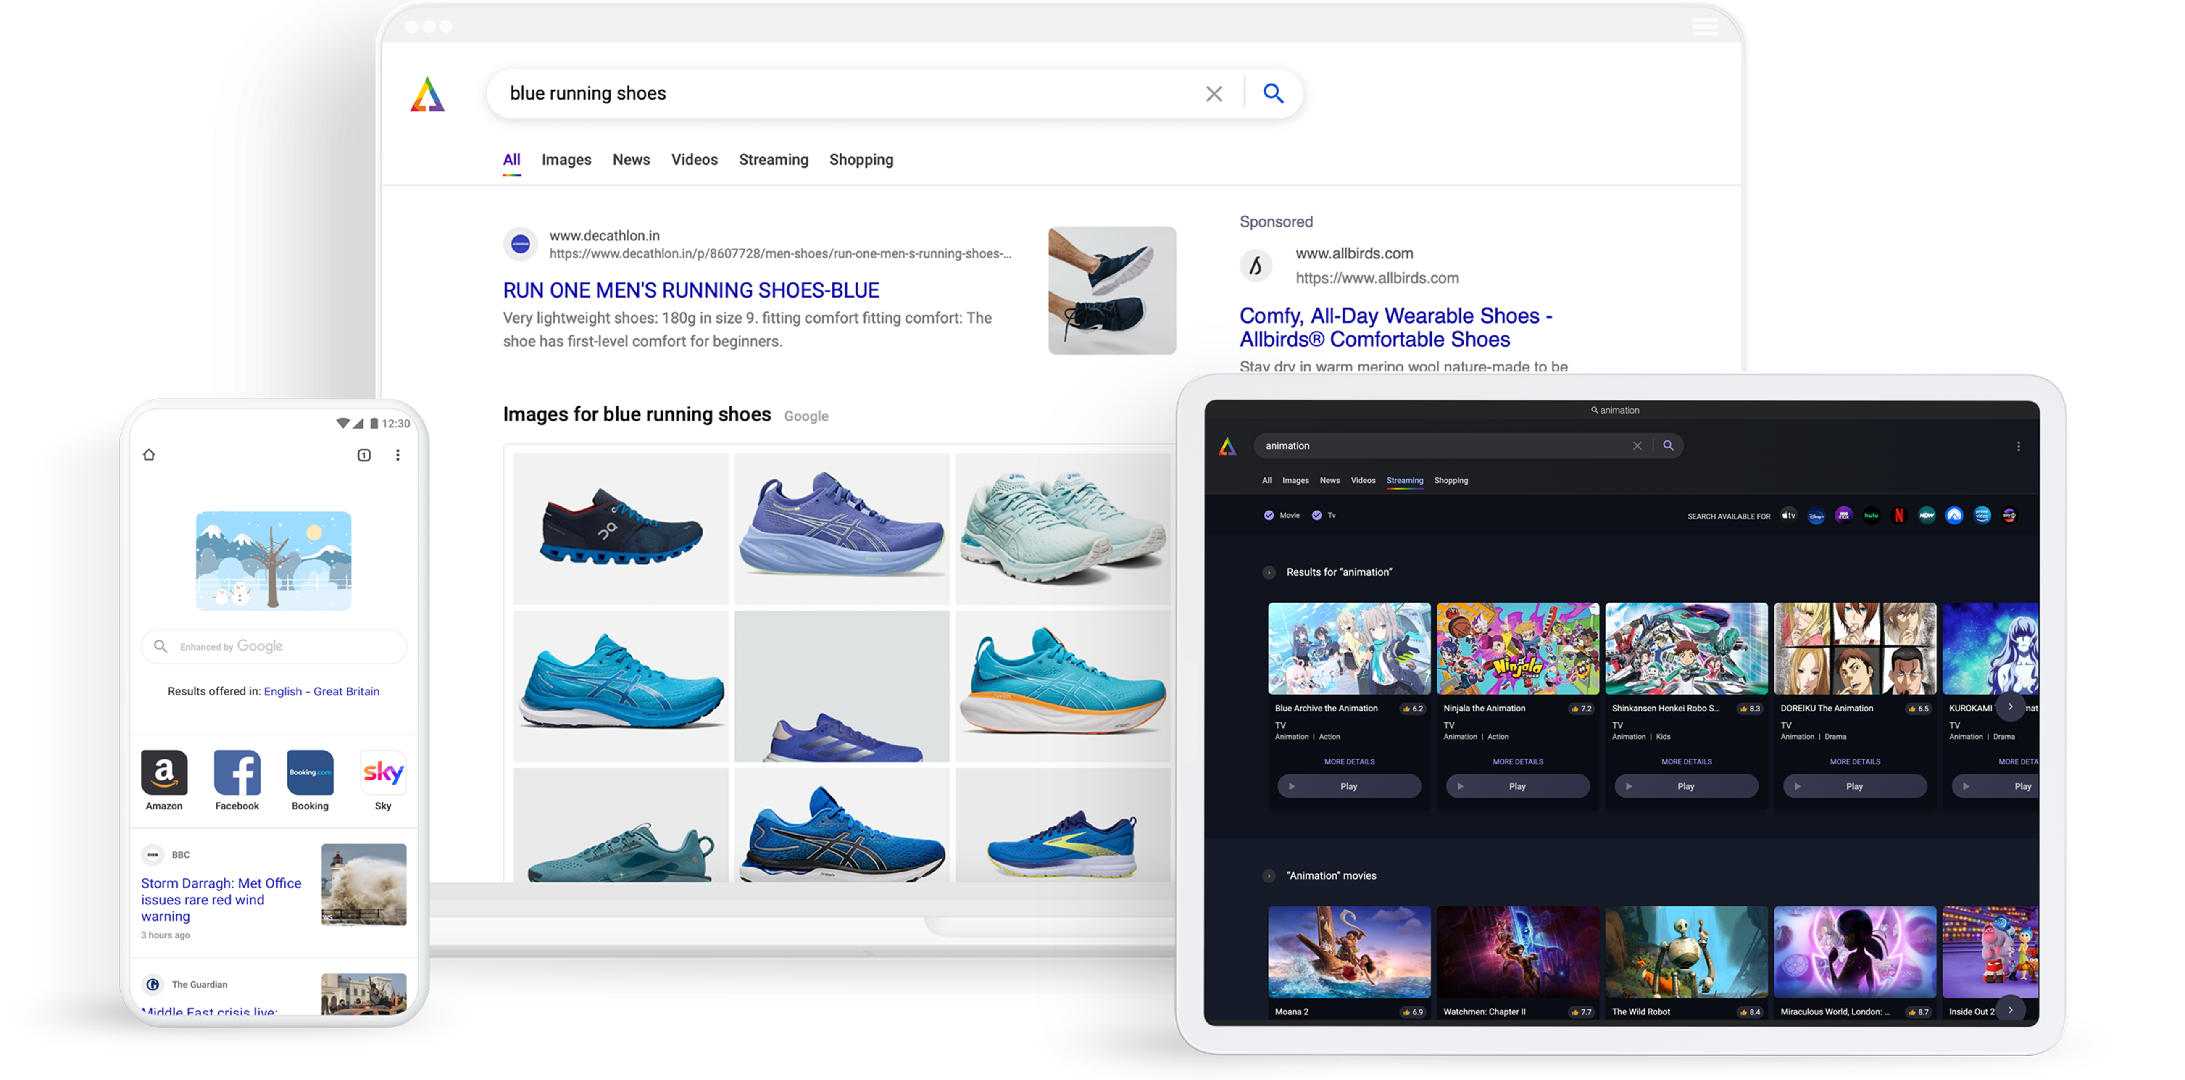Switch to the Images tab in desktop search
This screenshot has width=2185, height=1080.
pyautogui.click(x=566, y=160)
